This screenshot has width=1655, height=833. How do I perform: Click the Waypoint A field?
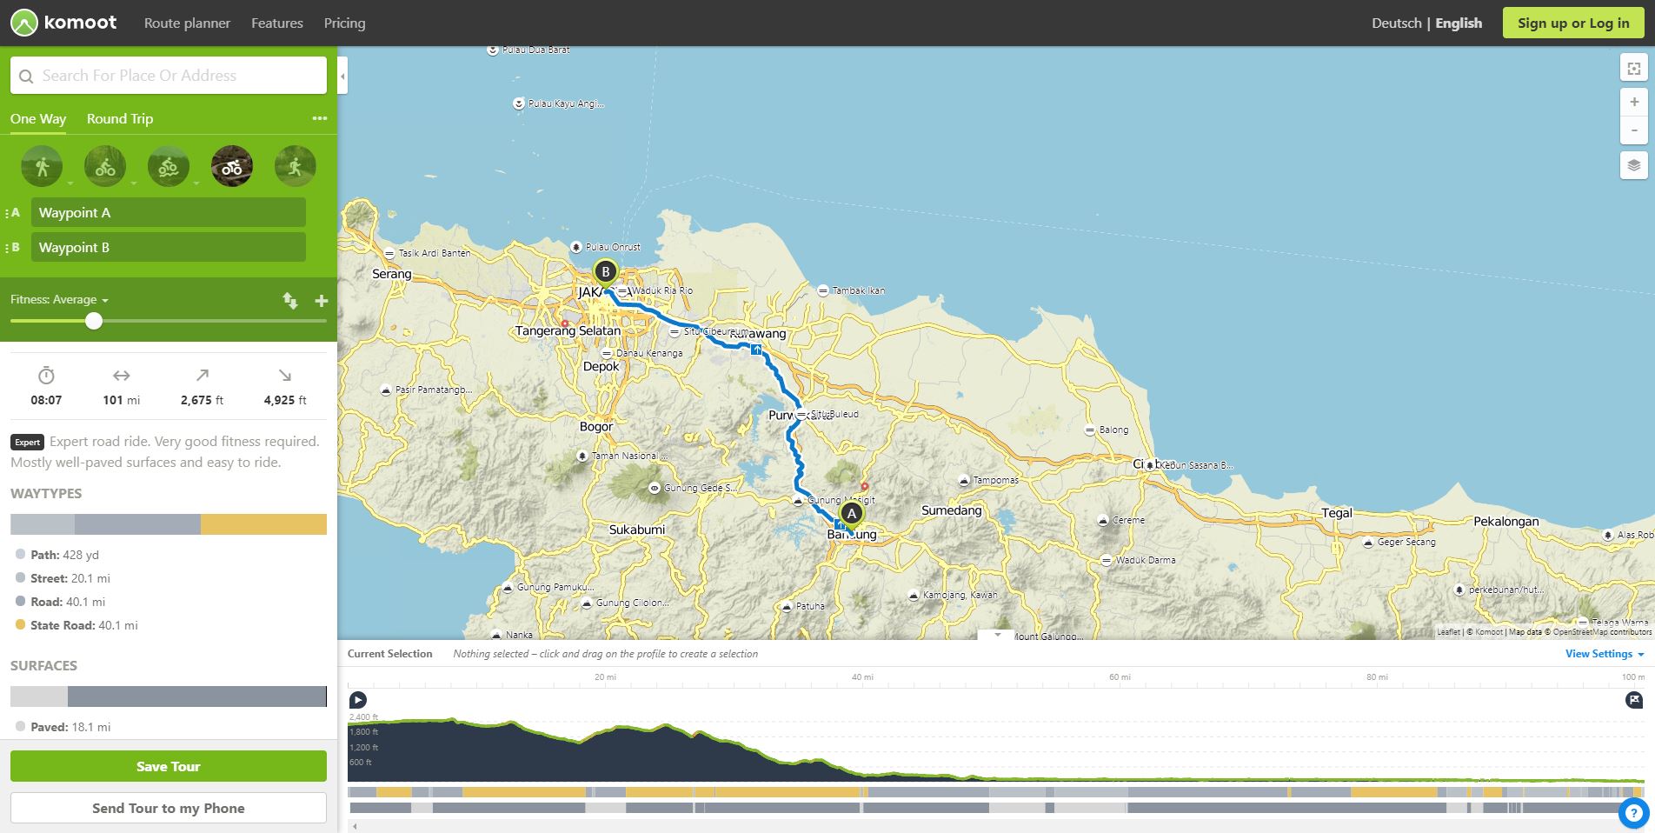[169, 213]
